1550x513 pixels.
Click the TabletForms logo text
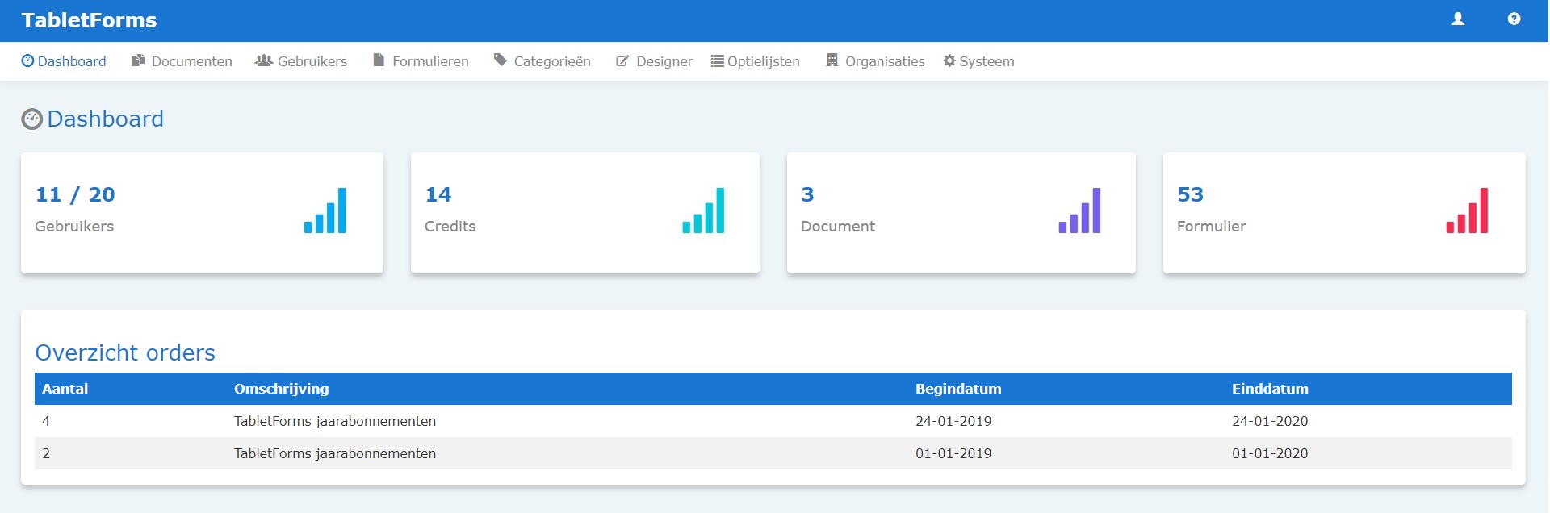tap(89, 20)
